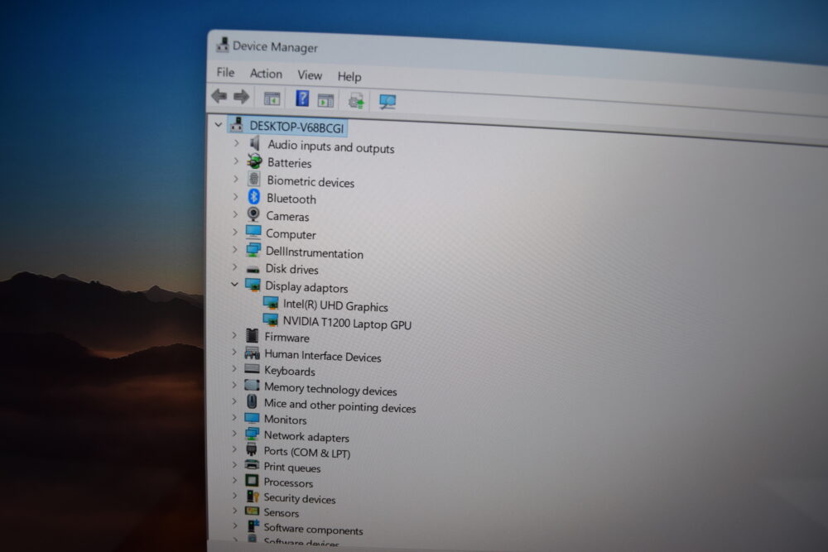828x552 pixels.
Task: Click the Back arrow toolbar icon
Action: [x=219, y=96]
